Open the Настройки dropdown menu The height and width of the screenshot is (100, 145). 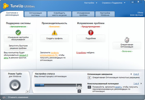coord(91,3)
